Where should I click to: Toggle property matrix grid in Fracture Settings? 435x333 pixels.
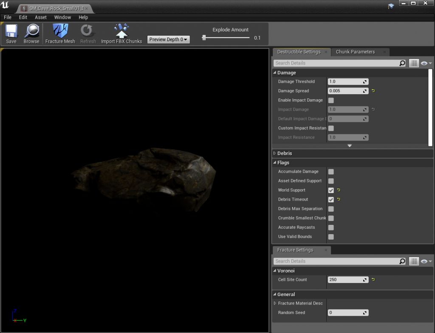tap(414, 261)
